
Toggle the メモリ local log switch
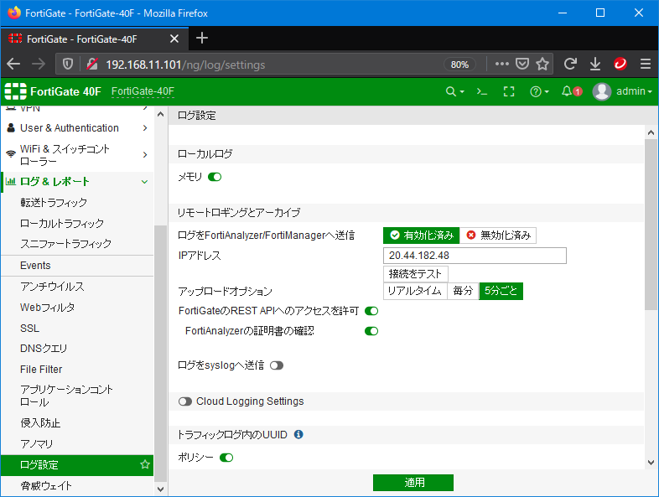point(215,177)
